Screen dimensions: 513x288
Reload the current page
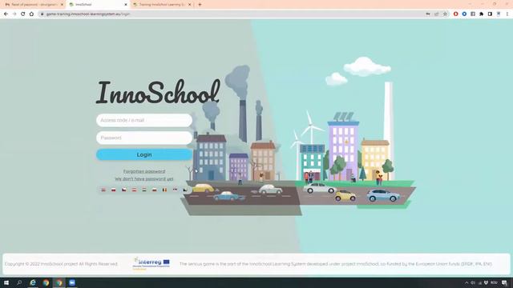[23, 14]
